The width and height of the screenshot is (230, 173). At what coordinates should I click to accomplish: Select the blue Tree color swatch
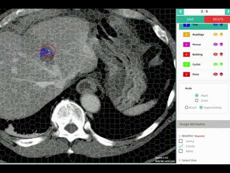[186, 25]
